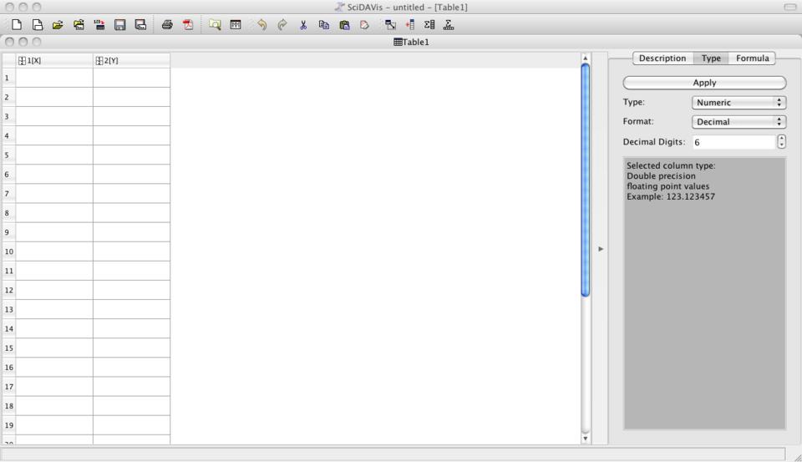Switch to the Description tab

click(x=662, y=58)
